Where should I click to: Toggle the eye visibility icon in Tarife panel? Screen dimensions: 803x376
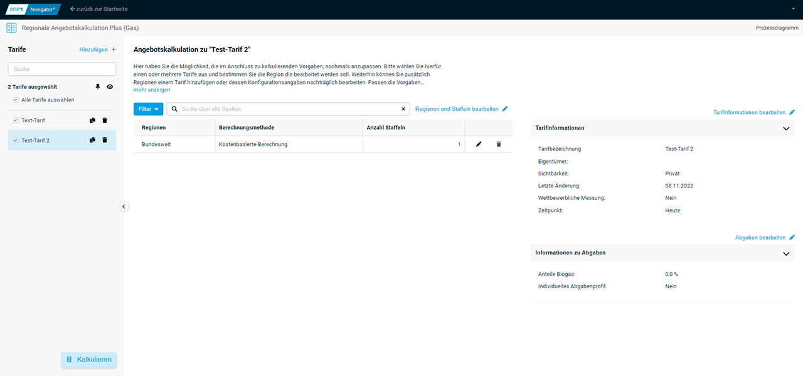click(x=110, y=87)
